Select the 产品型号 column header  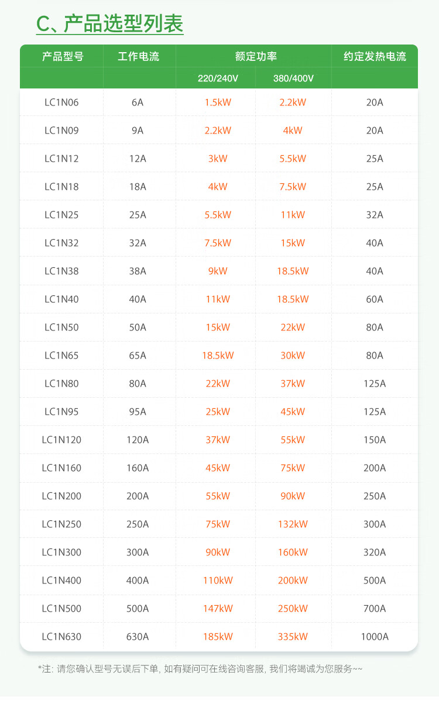(62, 57)
